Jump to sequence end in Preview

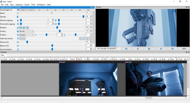[172, 48]
